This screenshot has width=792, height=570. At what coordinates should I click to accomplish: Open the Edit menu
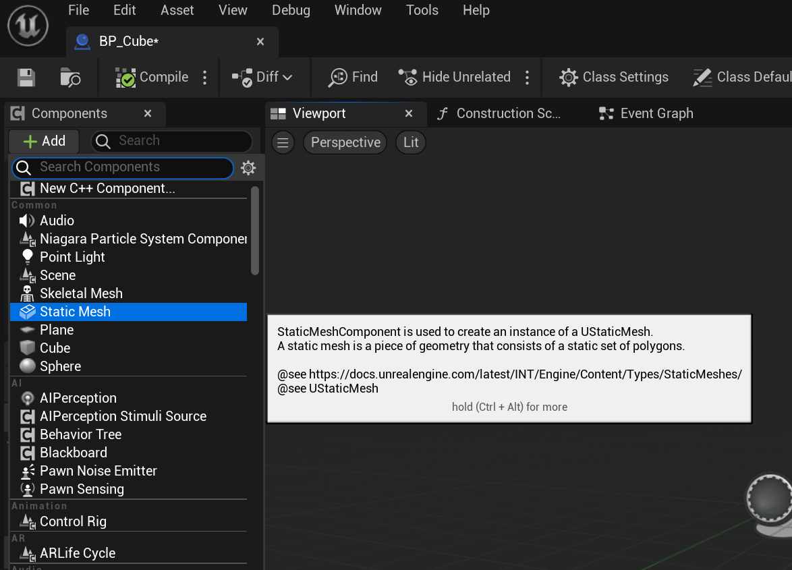pyautogui.click(x=124, y=10)
